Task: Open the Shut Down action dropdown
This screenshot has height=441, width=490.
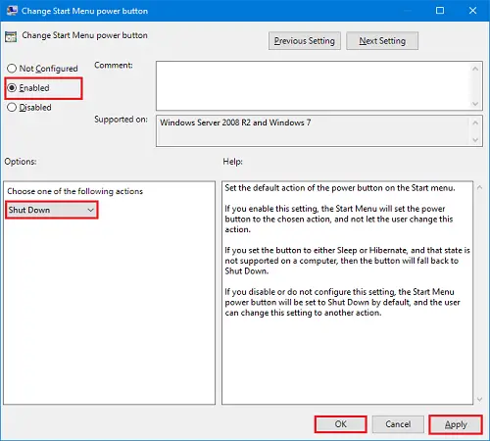Action: (x=51, y=210)
